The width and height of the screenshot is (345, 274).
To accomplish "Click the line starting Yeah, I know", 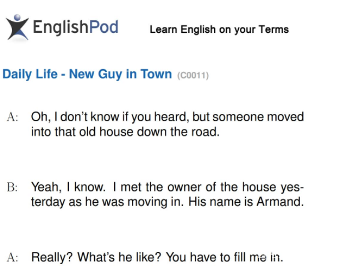I will 168,187.
